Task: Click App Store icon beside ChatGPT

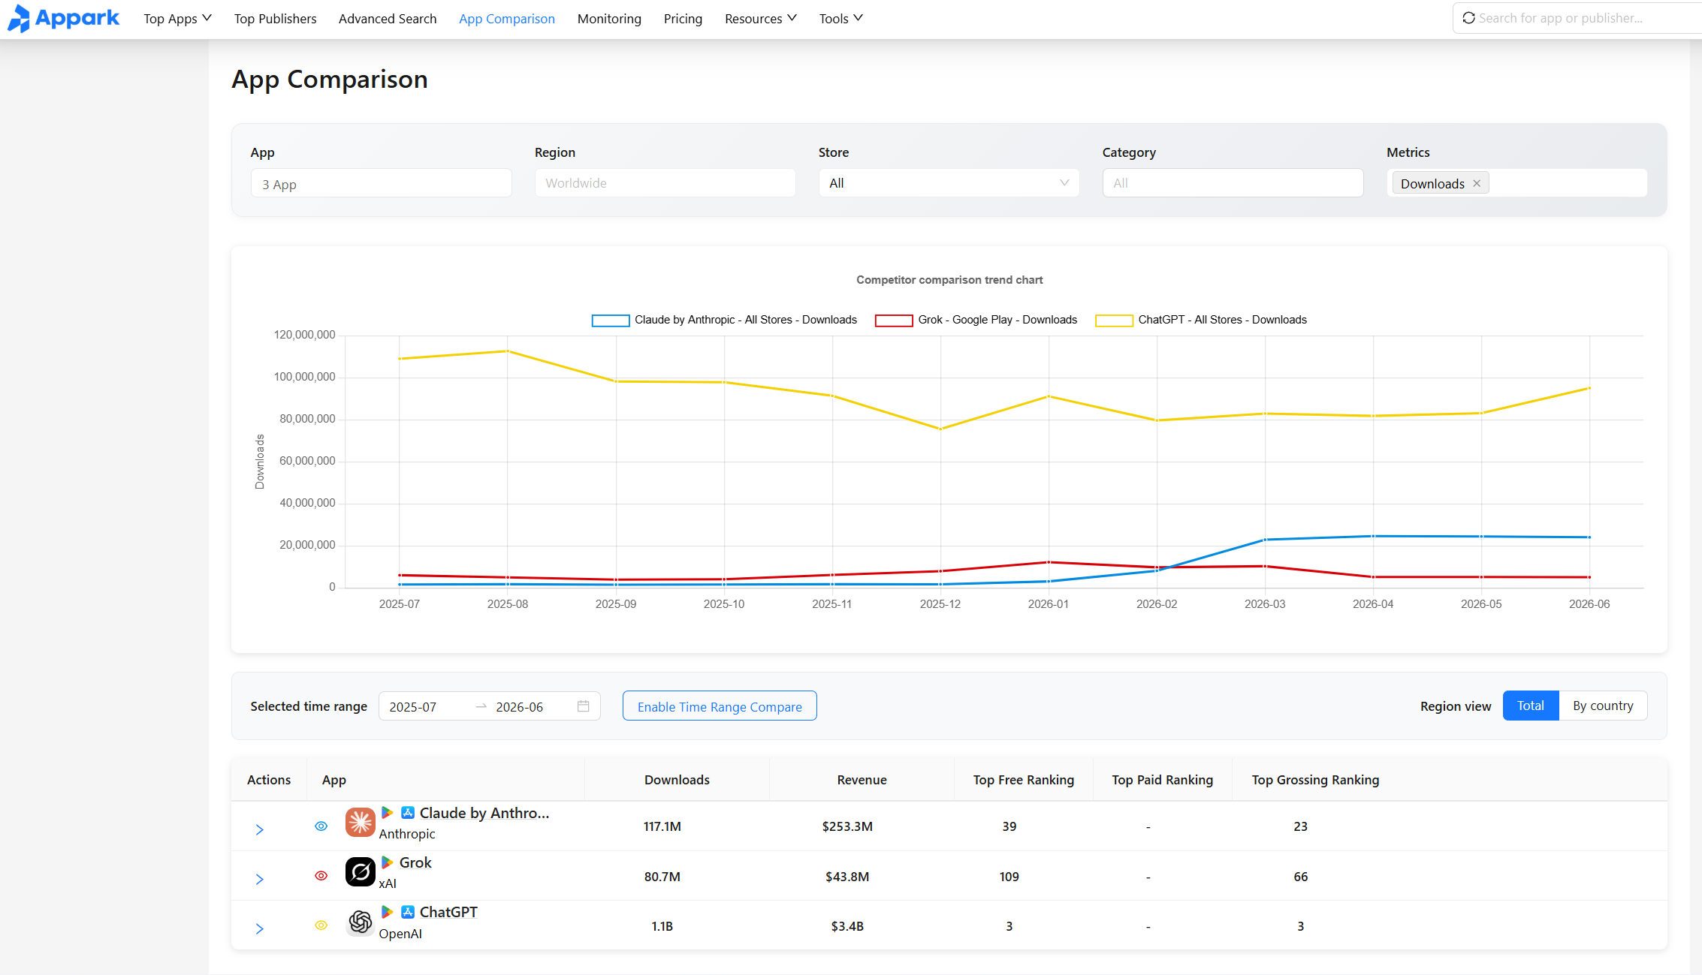Action: (x=408, y=912)
